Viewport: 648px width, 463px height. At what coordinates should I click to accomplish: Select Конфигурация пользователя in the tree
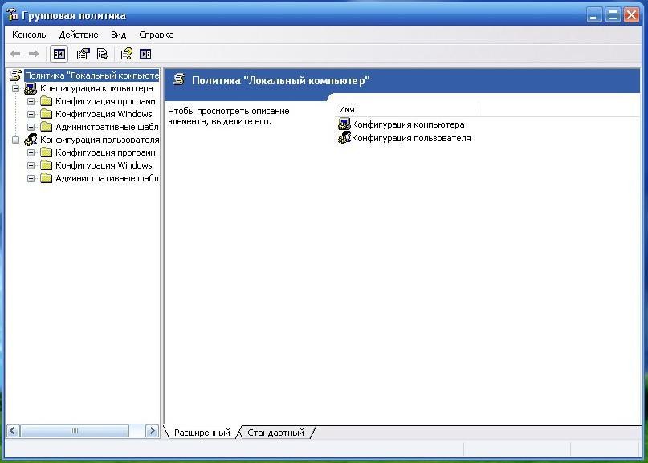(100, 140)
